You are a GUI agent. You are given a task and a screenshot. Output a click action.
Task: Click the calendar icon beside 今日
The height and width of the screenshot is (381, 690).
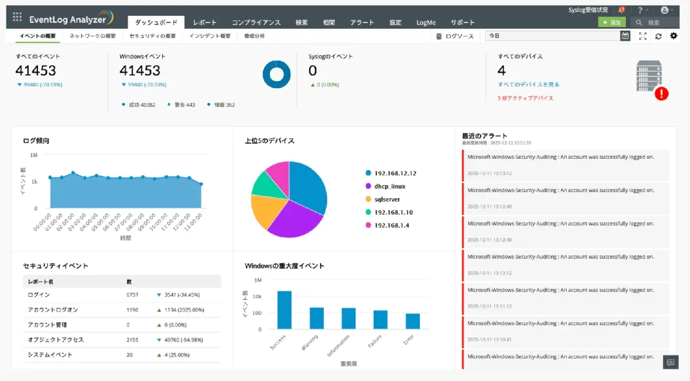pos(625,36)
